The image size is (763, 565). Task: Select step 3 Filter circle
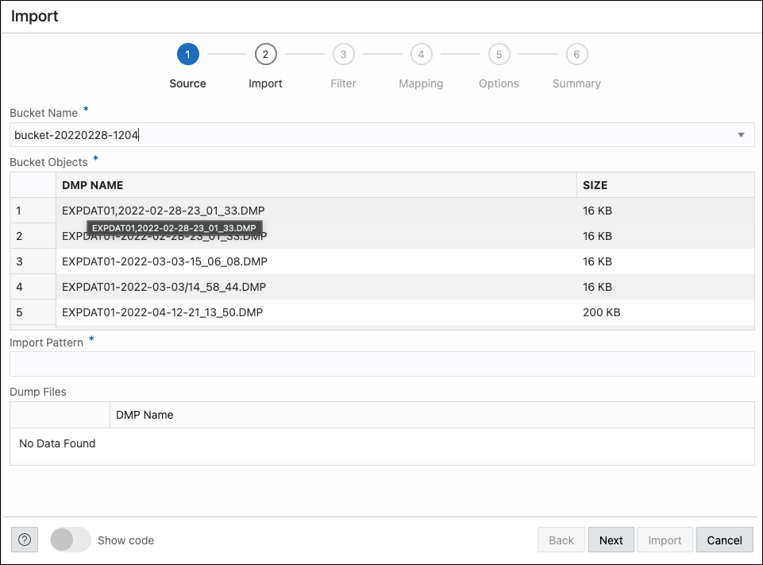click(343, 54)
